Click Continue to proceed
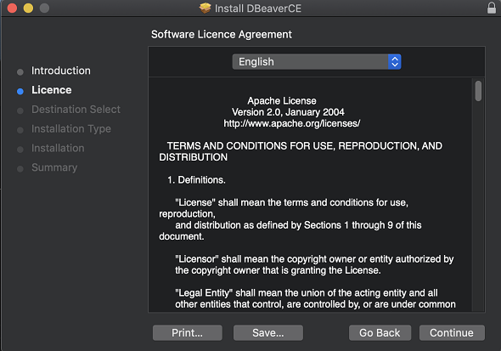Screen dimensions: 501x351 452,333
